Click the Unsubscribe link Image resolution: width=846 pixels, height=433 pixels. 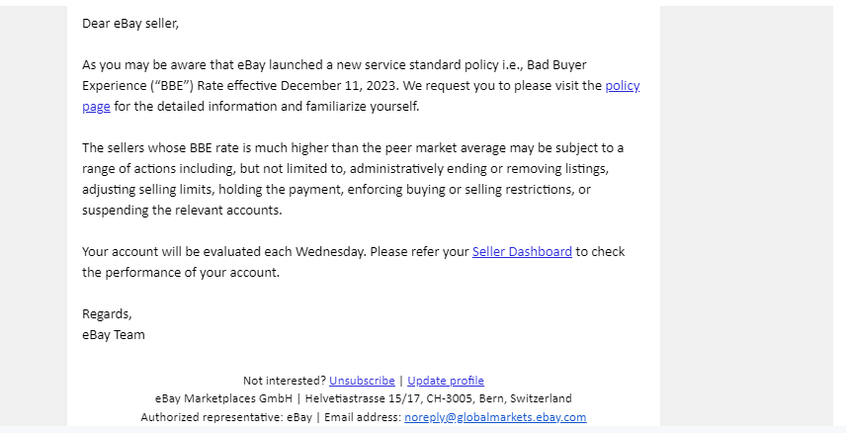[x=362, y=381]
